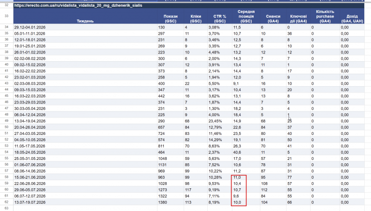The height and width of the screenshot is (211, 371).
Task: Select week cell 25.05-31.05.2026
Action: [x=85, y=158]
